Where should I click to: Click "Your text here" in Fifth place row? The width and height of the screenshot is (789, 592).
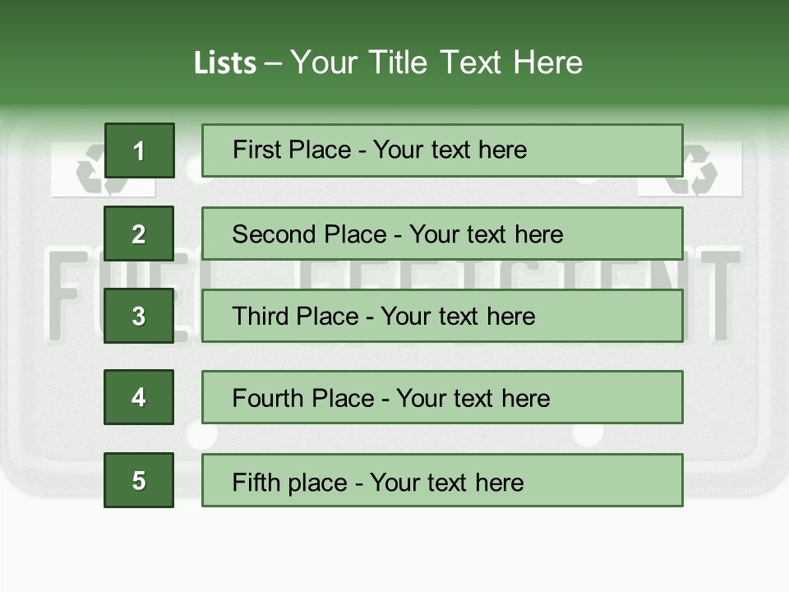click(x=447, y=482)
